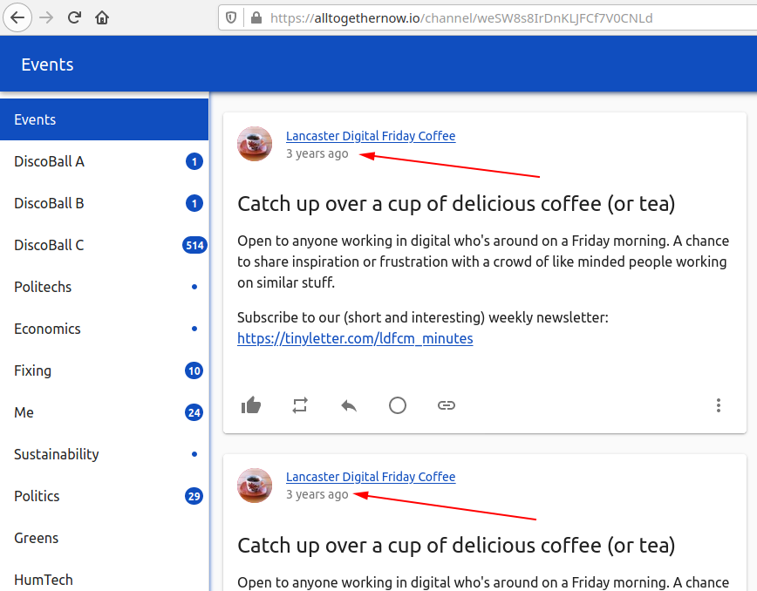This screenshot has height=591, width=757.
Task: Click the reply arrow icon
Action: pyautogui.click(x=349, y=405)
